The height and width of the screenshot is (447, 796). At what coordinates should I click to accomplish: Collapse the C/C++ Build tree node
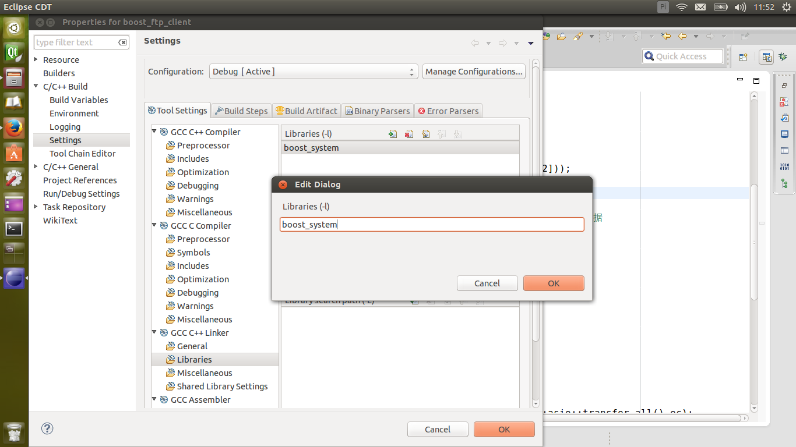pyautogui.click(x=36, y=86)
